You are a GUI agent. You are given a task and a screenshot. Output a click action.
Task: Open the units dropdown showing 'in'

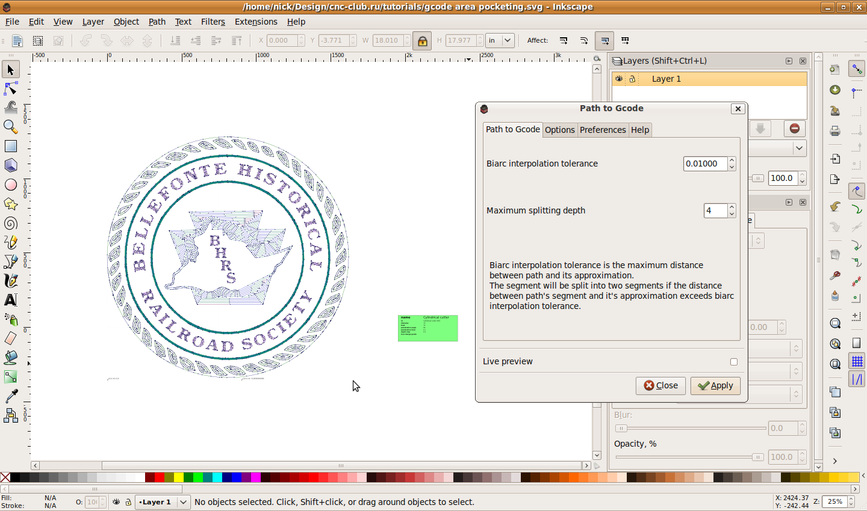point(500,41)
